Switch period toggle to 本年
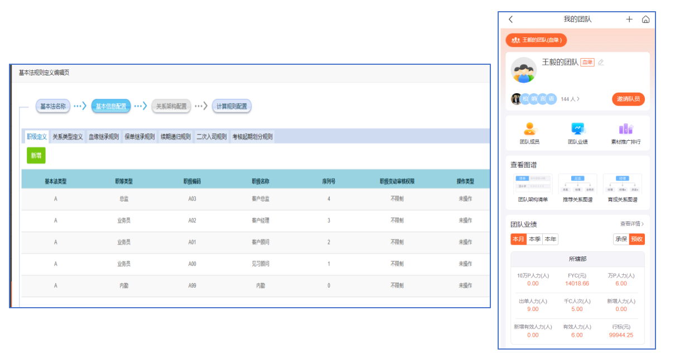This screenshot has height=363, width=675. coord(550,240)
